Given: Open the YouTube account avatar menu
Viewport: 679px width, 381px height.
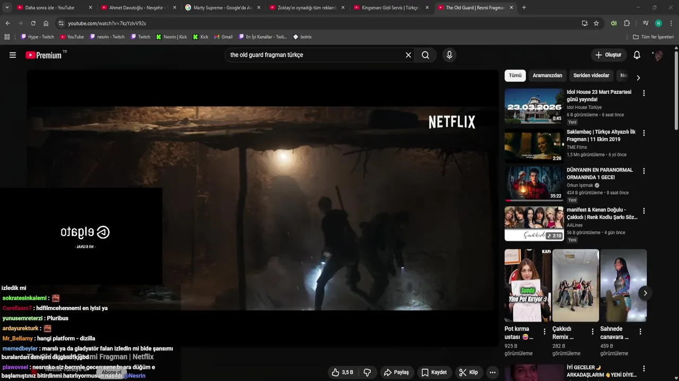Looking at the screenshot, I should pyautogui.click(x=658, y=55).
